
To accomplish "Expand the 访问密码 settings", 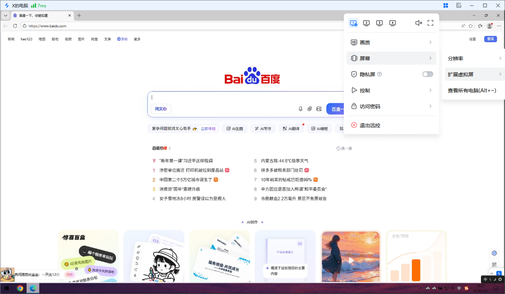I will pyautogui.click(x=391, y=106).
